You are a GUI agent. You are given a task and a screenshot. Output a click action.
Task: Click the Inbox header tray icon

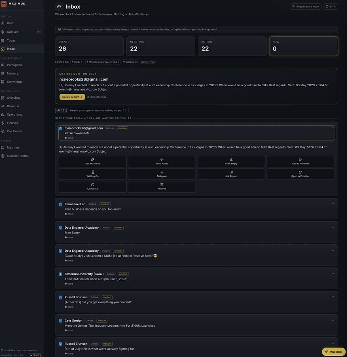[59, 6]
